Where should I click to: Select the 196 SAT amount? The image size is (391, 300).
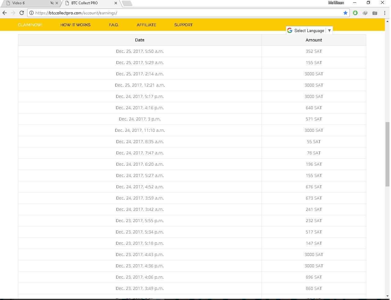pyautogui.click(x=314, y=164)
